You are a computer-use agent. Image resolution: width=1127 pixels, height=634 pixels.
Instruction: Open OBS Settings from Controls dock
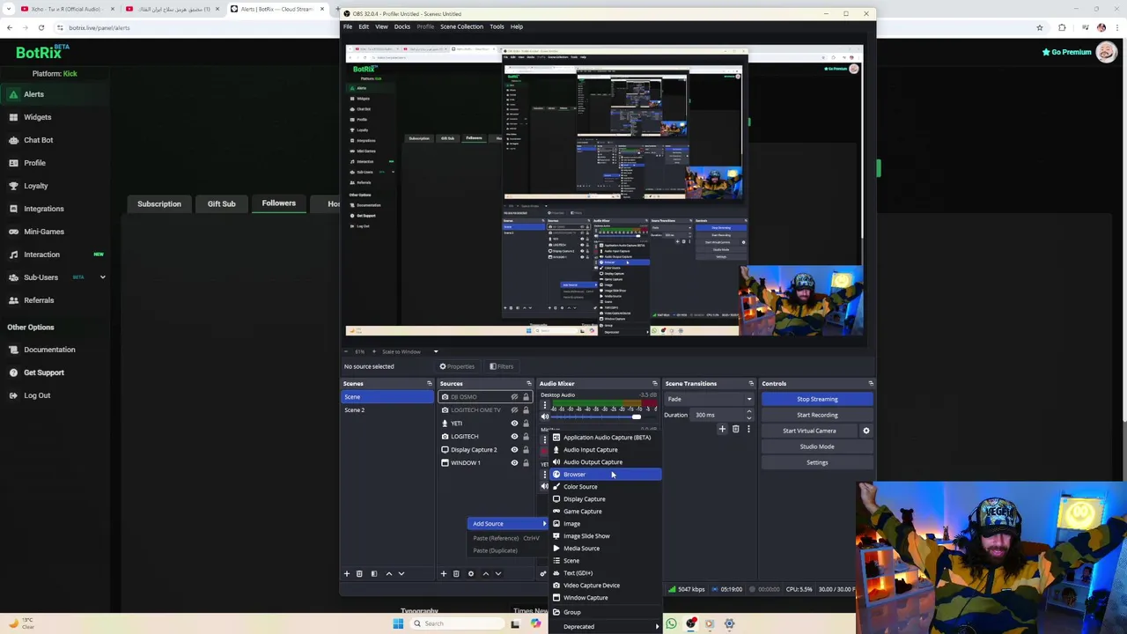(817, 462)
